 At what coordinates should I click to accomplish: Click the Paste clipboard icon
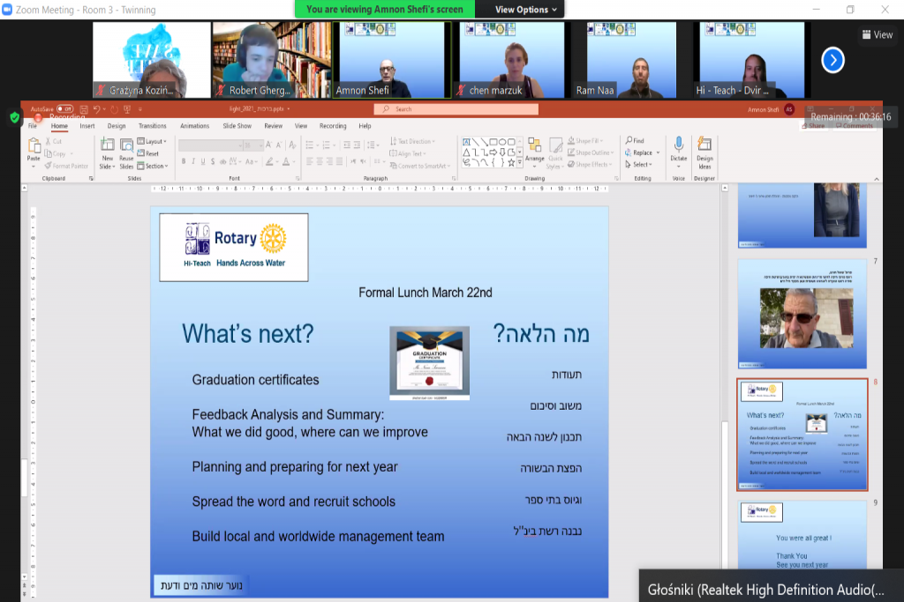click(x=34, y=148)
